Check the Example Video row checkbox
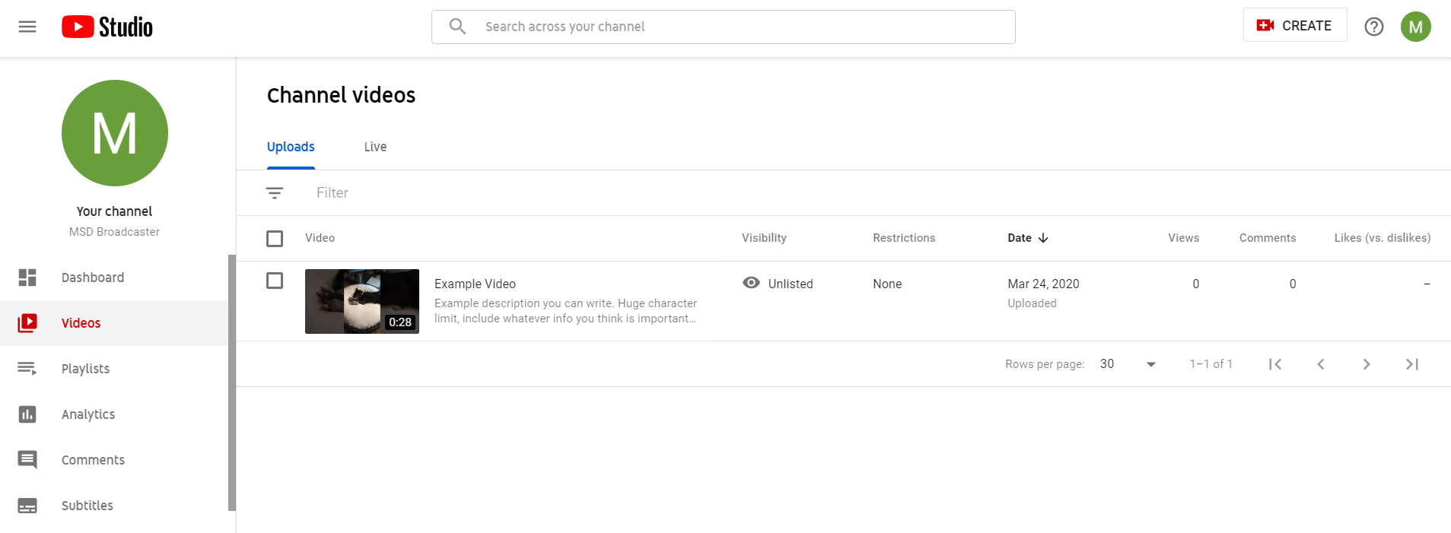1451x533 pixels. coord(275,281)
